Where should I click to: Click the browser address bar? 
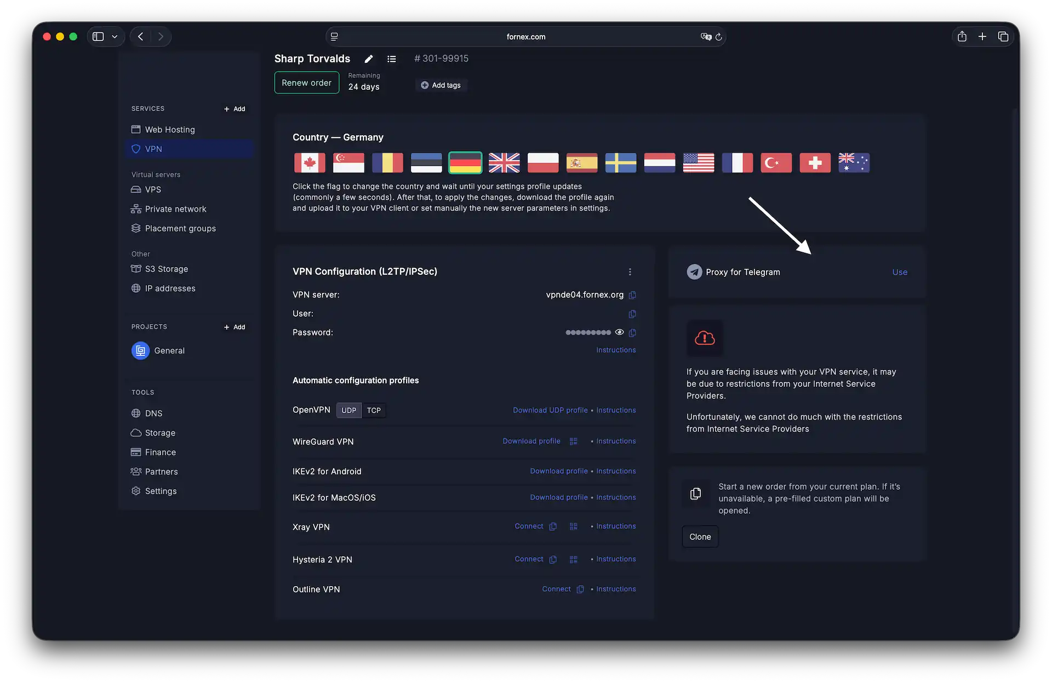point(526,37)
